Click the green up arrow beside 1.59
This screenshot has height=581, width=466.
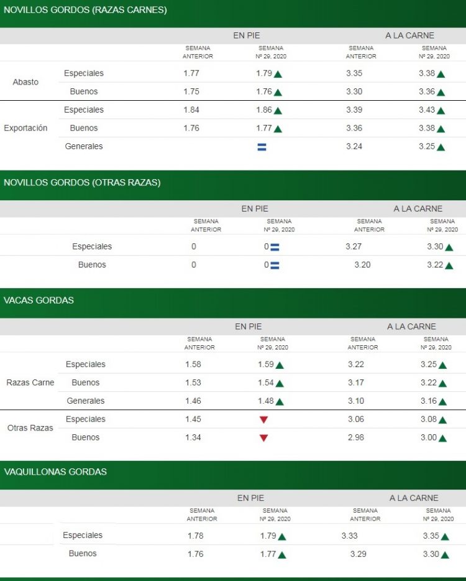[x=280, y=365]
